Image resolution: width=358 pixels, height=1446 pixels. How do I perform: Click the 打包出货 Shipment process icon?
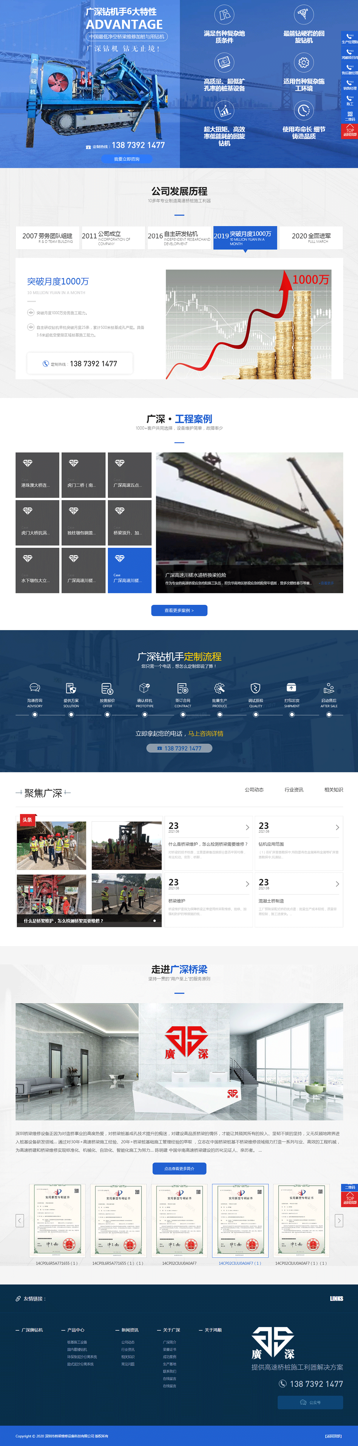click(291, 688)
